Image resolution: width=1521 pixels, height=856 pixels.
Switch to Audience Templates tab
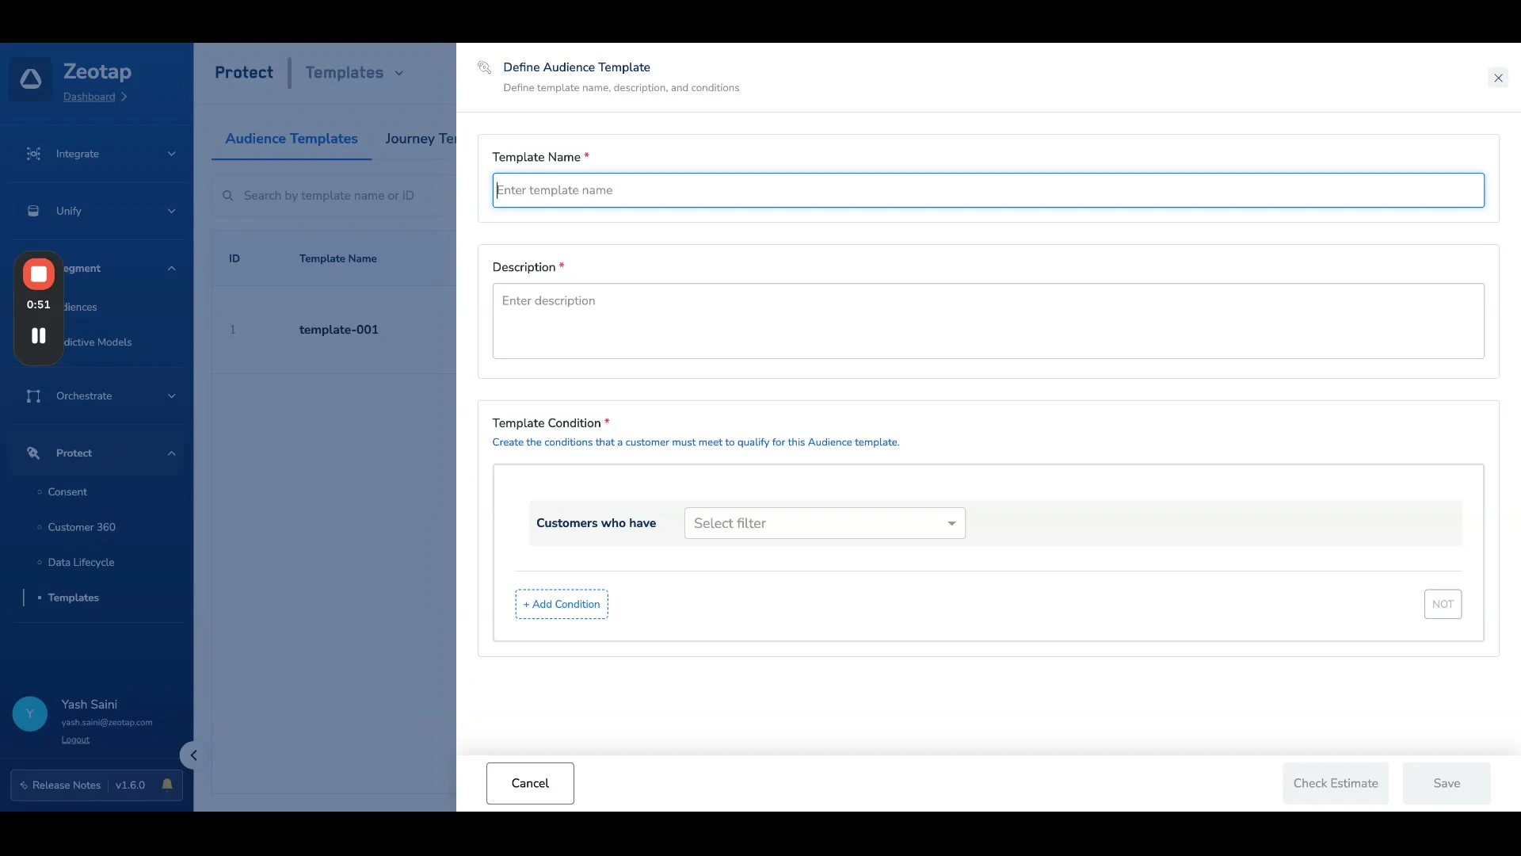(291, 139)
